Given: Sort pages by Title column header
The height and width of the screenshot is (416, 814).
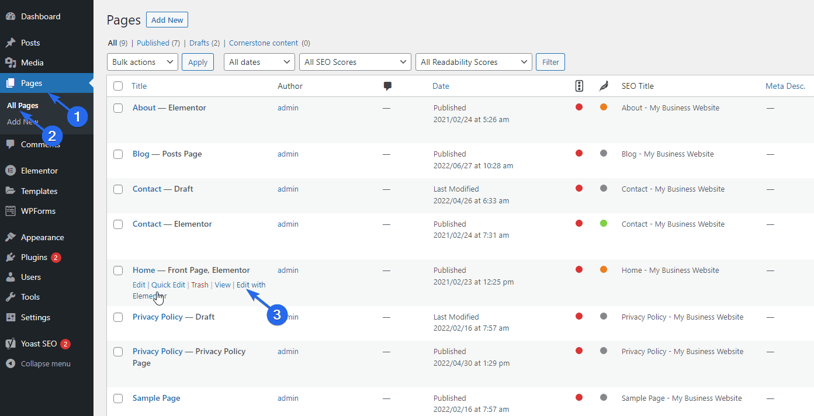Looking at the screenshot, I should (139, 86).
